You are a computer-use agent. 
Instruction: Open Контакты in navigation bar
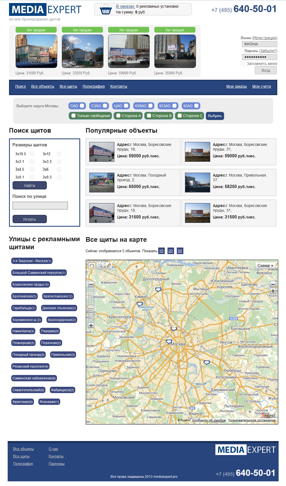tap(119, 86)
